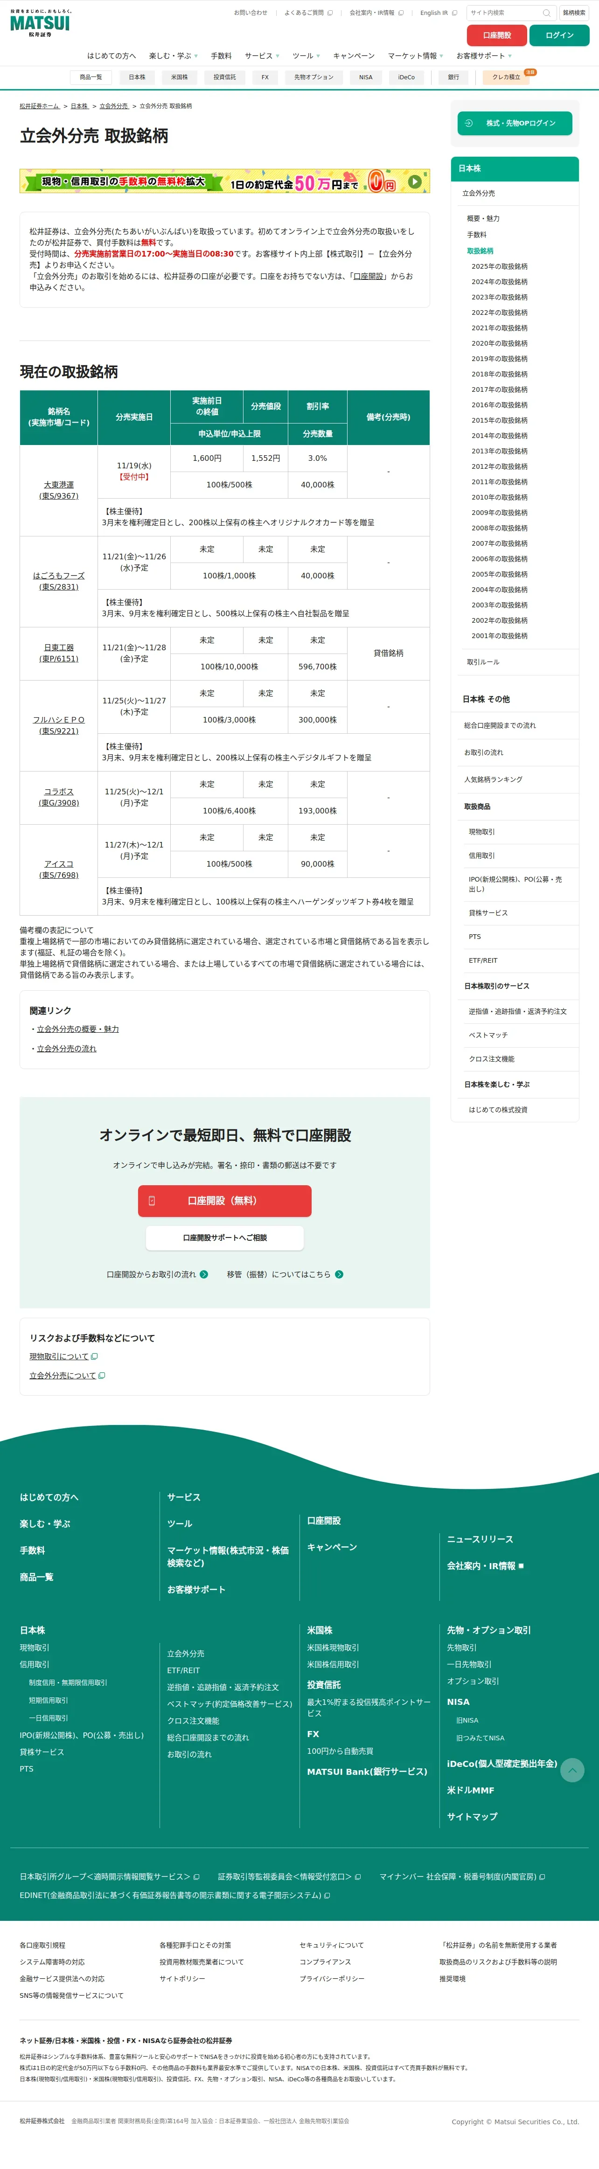This screenshot has height=2169, width=599.
Task: Click the green ログイン button in the header
Action: click(559, 35)
